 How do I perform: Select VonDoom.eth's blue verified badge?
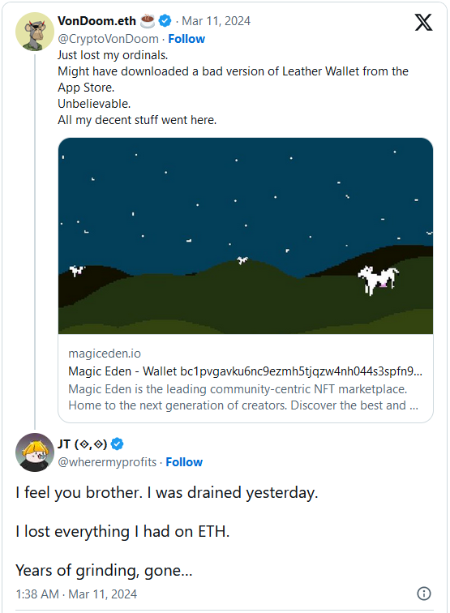coord(165,21)
